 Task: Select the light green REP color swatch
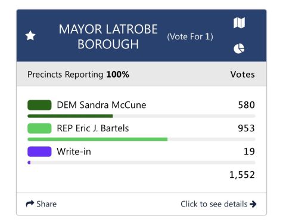click(x=39, y=128)
